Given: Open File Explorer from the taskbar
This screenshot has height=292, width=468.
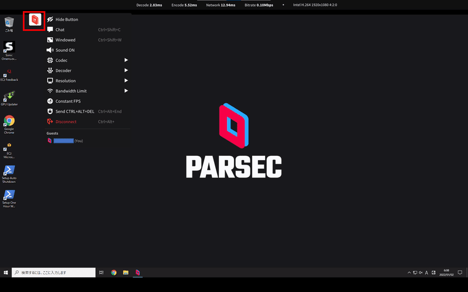Looking at the screenshot, I should (126, 272).
